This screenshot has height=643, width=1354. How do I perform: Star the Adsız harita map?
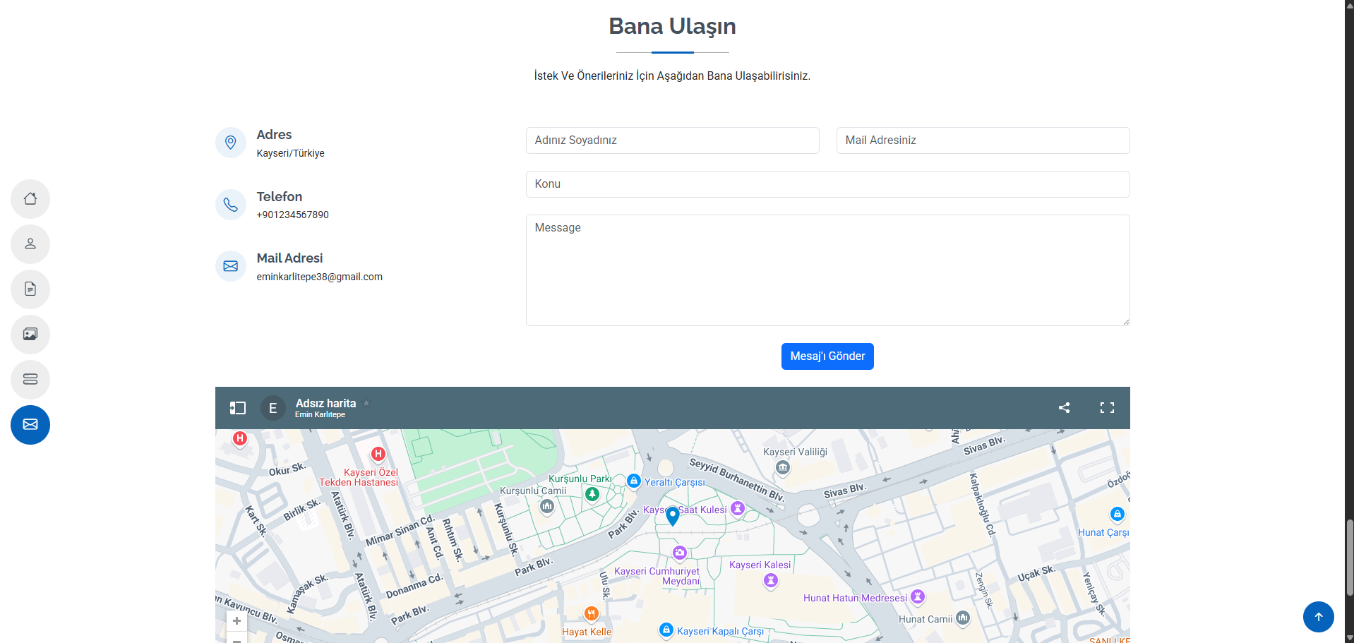(366, 403)
